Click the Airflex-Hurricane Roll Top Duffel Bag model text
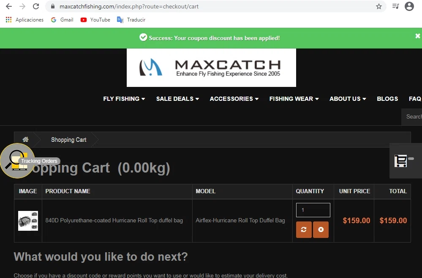 pos(240,221)
